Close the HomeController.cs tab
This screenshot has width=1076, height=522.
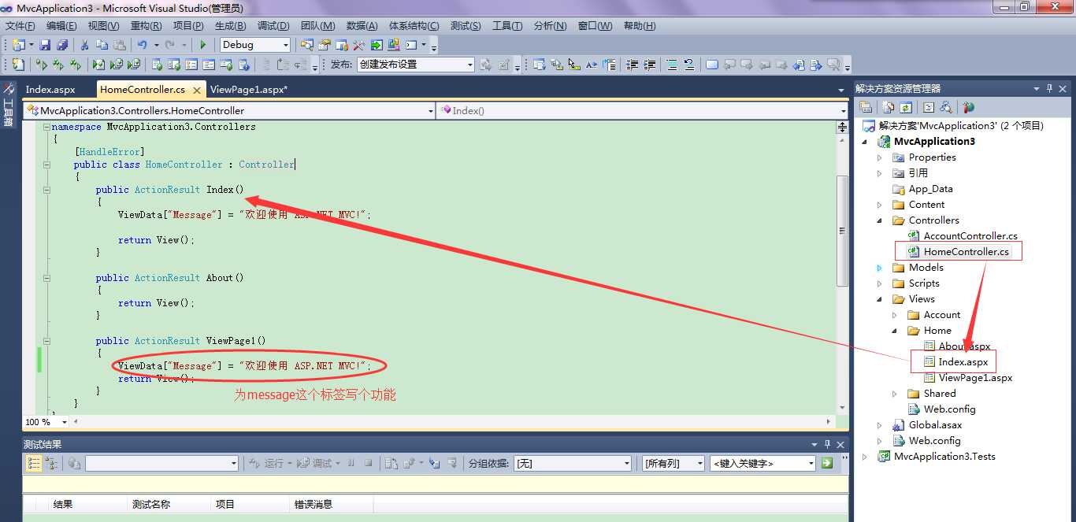click(x=197, y=91)
